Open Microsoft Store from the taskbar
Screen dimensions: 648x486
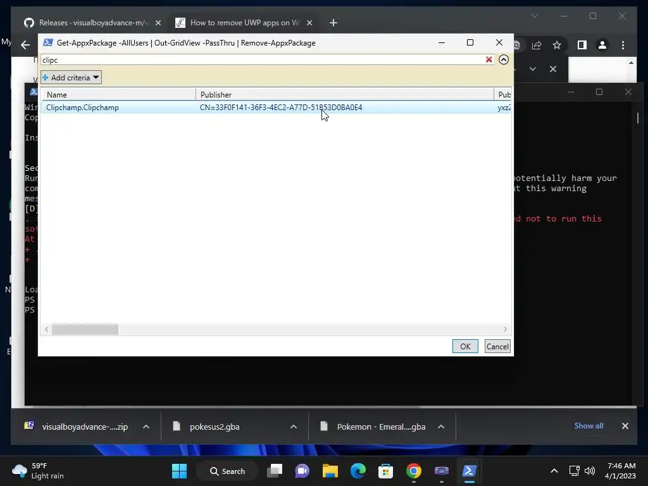click(x=385, y=471)
